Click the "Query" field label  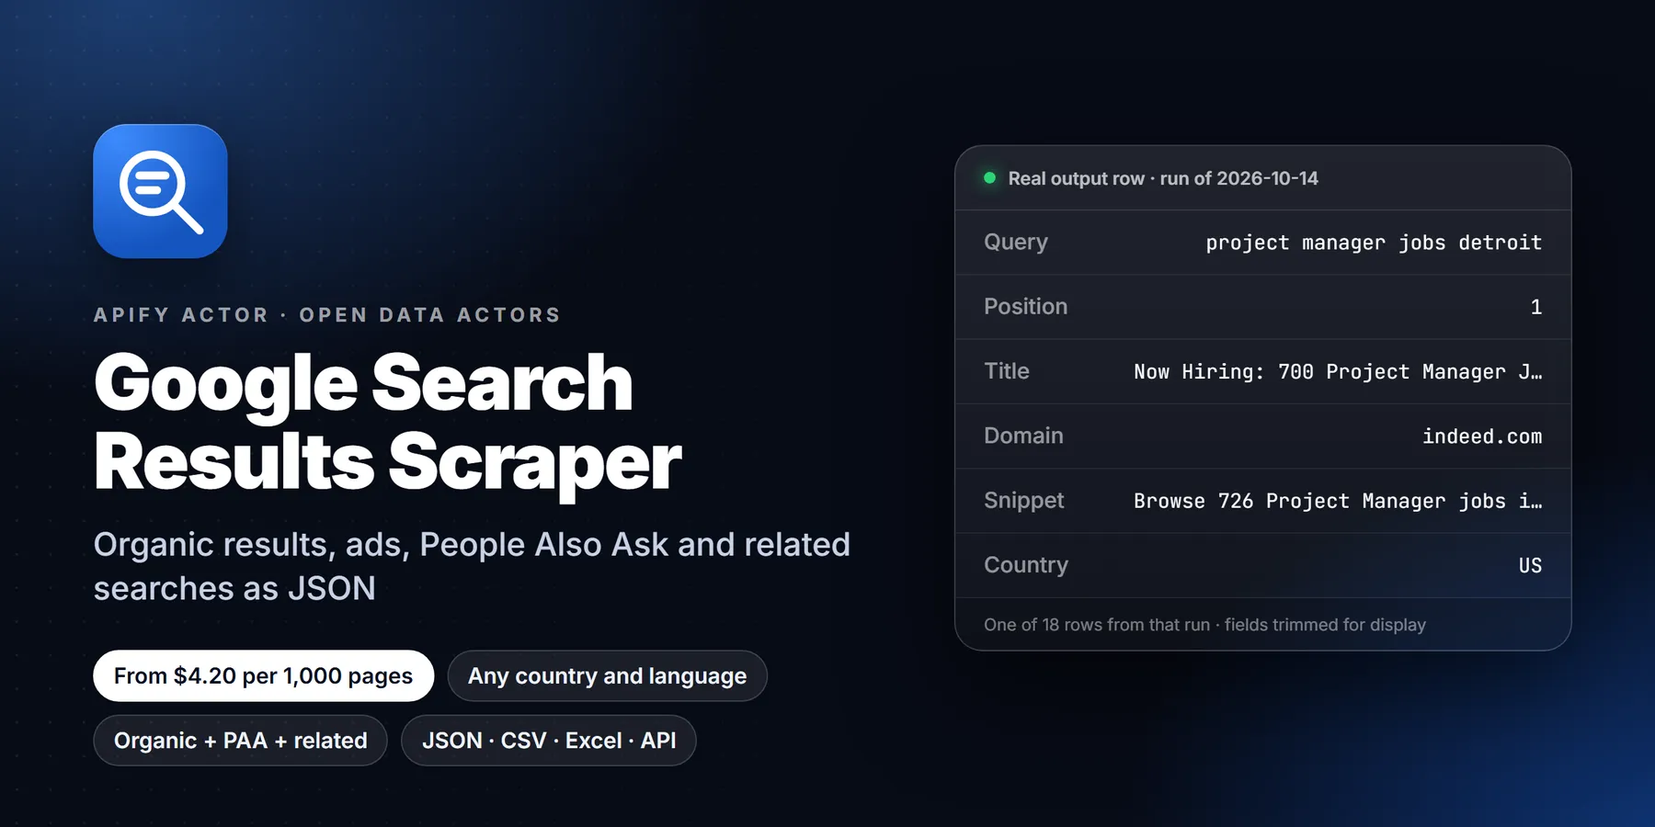point(1016,242)
